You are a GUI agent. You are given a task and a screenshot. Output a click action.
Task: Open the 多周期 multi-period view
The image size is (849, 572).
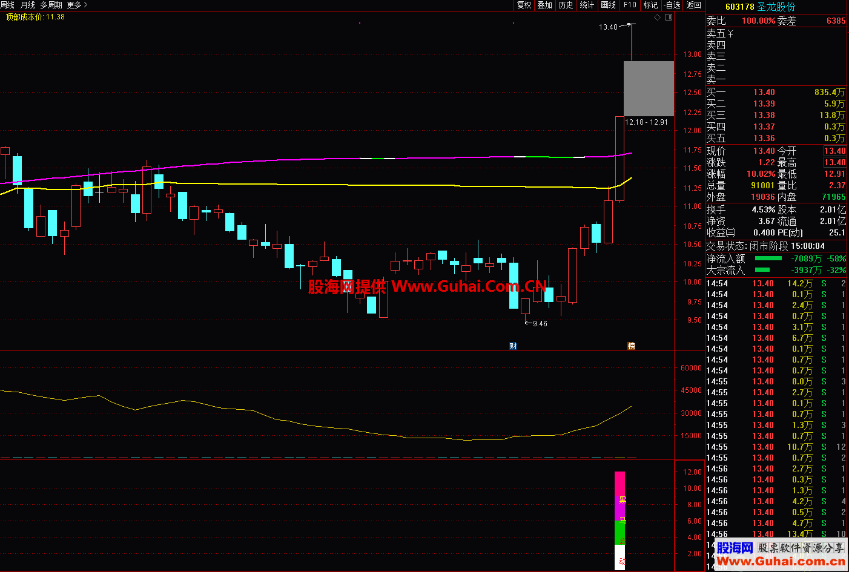tap(51, 5)
